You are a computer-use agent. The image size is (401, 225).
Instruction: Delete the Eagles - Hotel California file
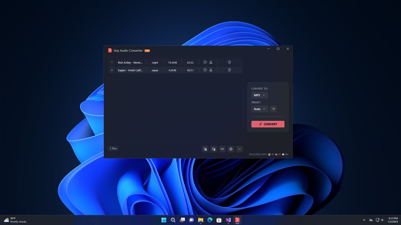[x=229, y=70]
